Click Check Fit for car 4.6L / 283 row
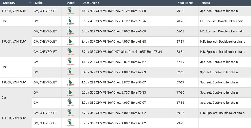 pos(70,62)
